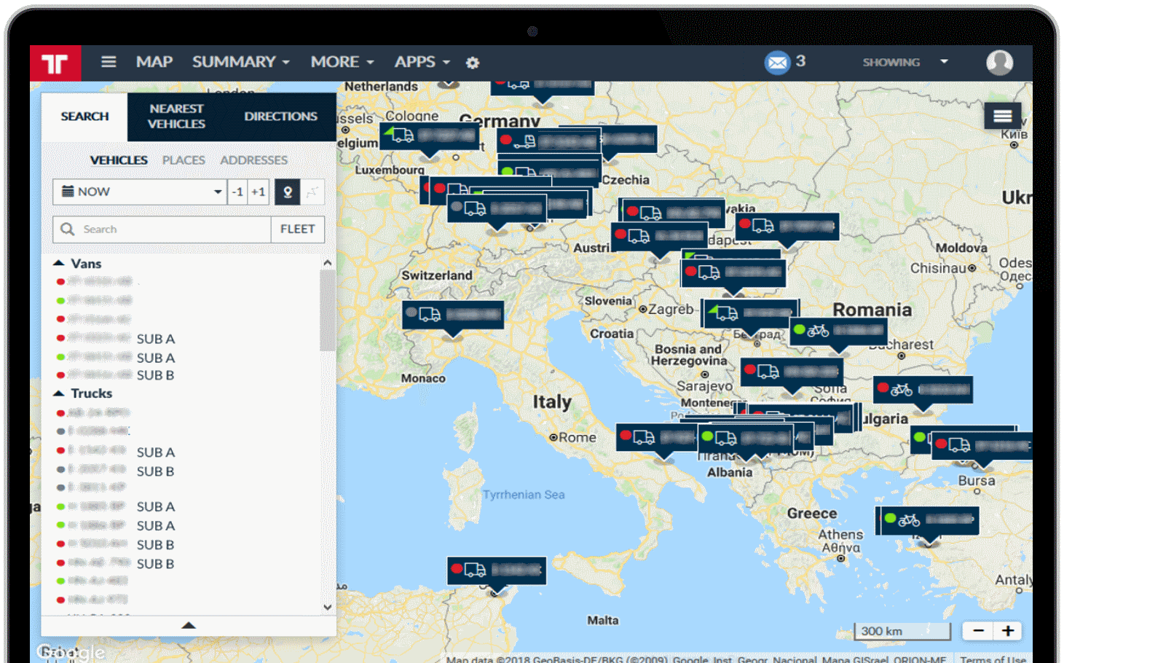Screen dimensions: 1174x663
Task: Select the ADDRESSES sub-tab
Action: click(253, 160)
